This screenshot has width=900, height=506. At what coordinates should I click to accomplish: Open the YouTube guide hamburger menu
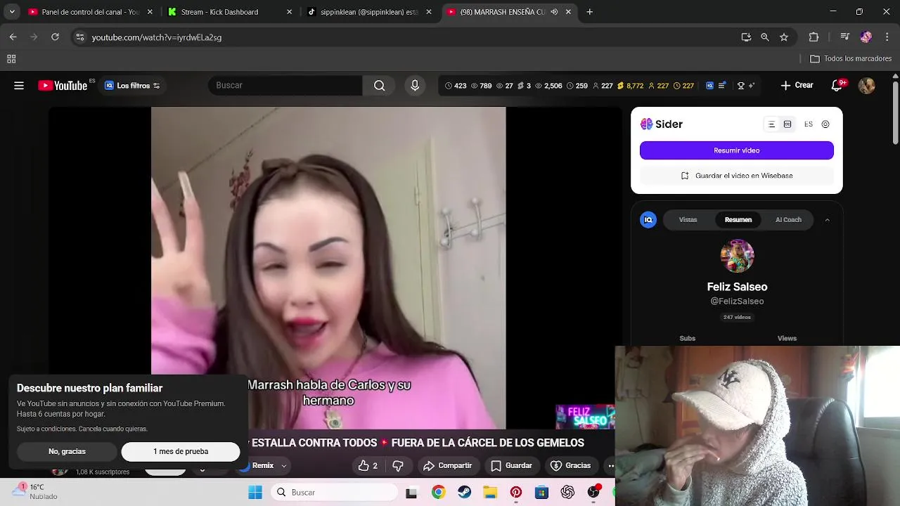pyautogui.click(x=19, y=86)
